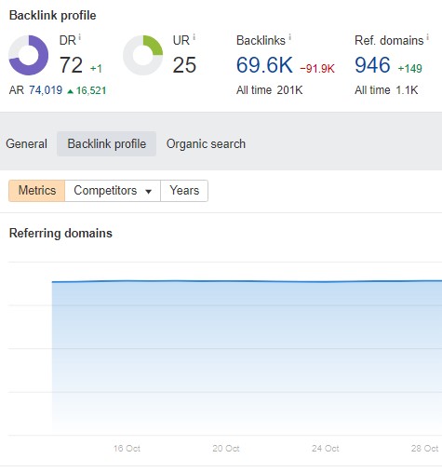This screenshot has height=472, width=442.
Task: Open the Competitors dropdown
Action: point(113,191)
